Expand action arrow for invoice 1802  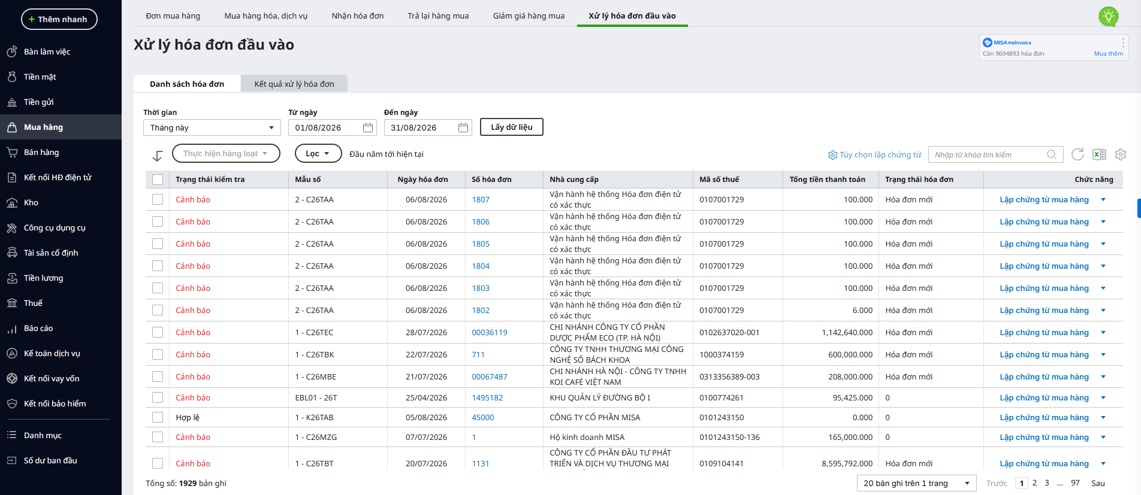[x=1103, y=310]
